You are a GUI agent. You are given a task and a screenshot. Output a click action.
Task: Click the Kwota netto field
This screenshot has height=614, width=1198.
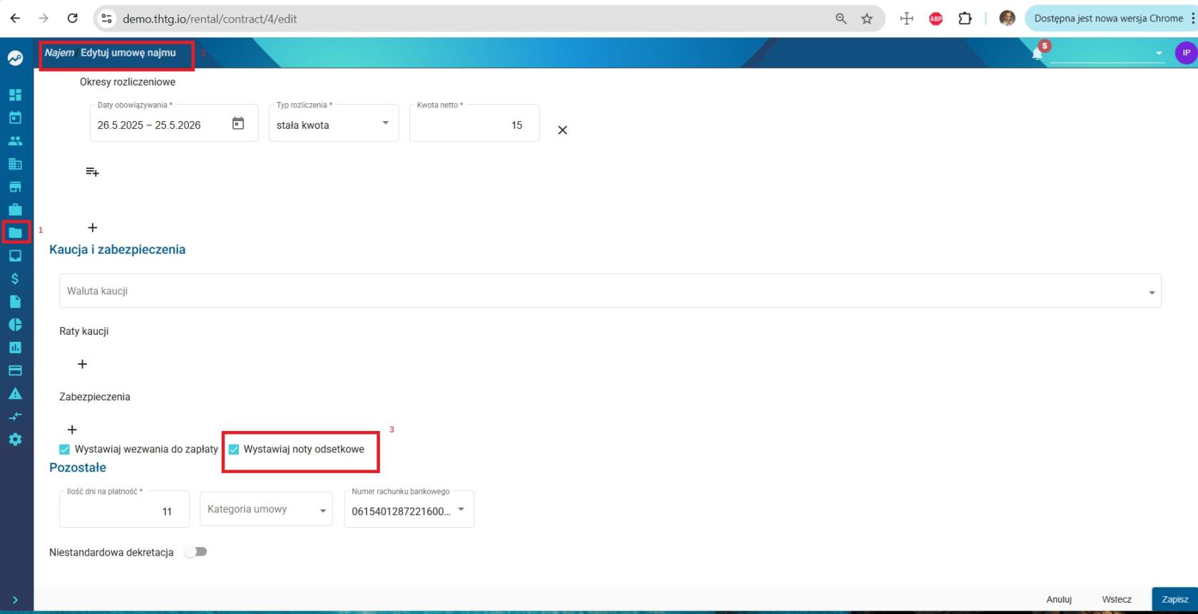pos(474,123)
